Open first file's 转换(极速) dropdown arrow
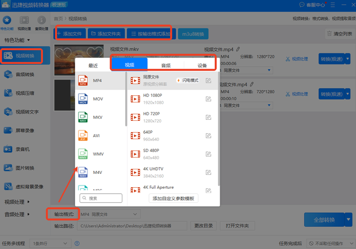The image size is (356, 249). (348, 58)
